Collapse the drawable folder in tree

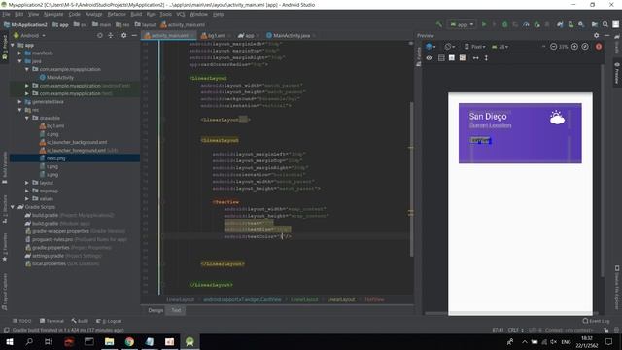click(27, 118)
